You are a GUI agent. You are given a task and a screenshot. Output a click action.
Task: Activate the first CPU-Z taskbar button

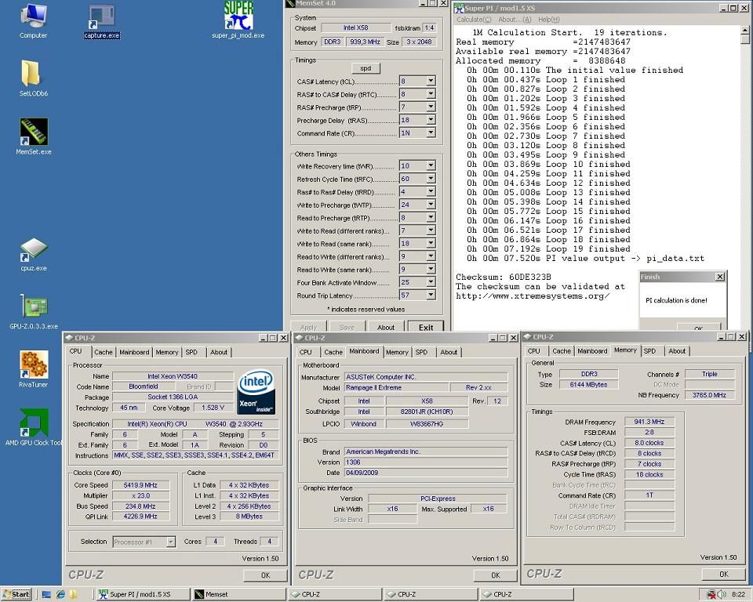(335, 594)
